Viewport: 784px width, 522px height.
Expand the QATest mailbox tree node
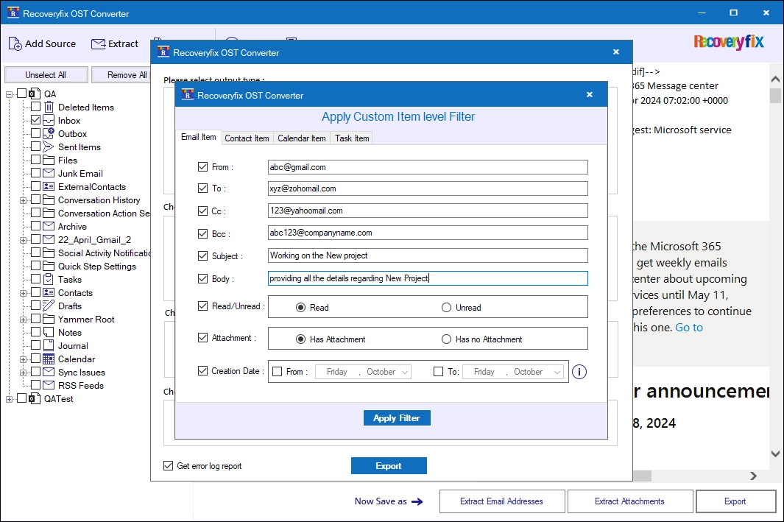pyautogui.click(x=9, y=399)
